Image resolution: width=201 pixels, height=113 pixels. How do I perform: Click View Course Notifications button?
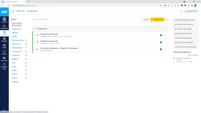(186, 47)
